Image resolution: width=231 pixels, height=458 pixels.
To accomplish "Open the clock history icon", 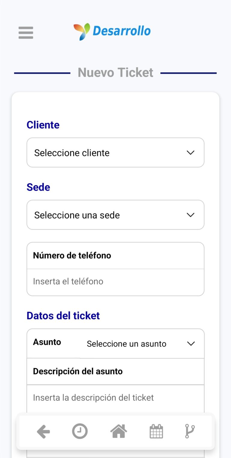I will 80,432.
